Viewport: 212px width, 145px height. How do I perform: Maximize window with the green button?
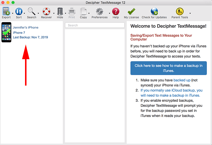coord(13,2)
